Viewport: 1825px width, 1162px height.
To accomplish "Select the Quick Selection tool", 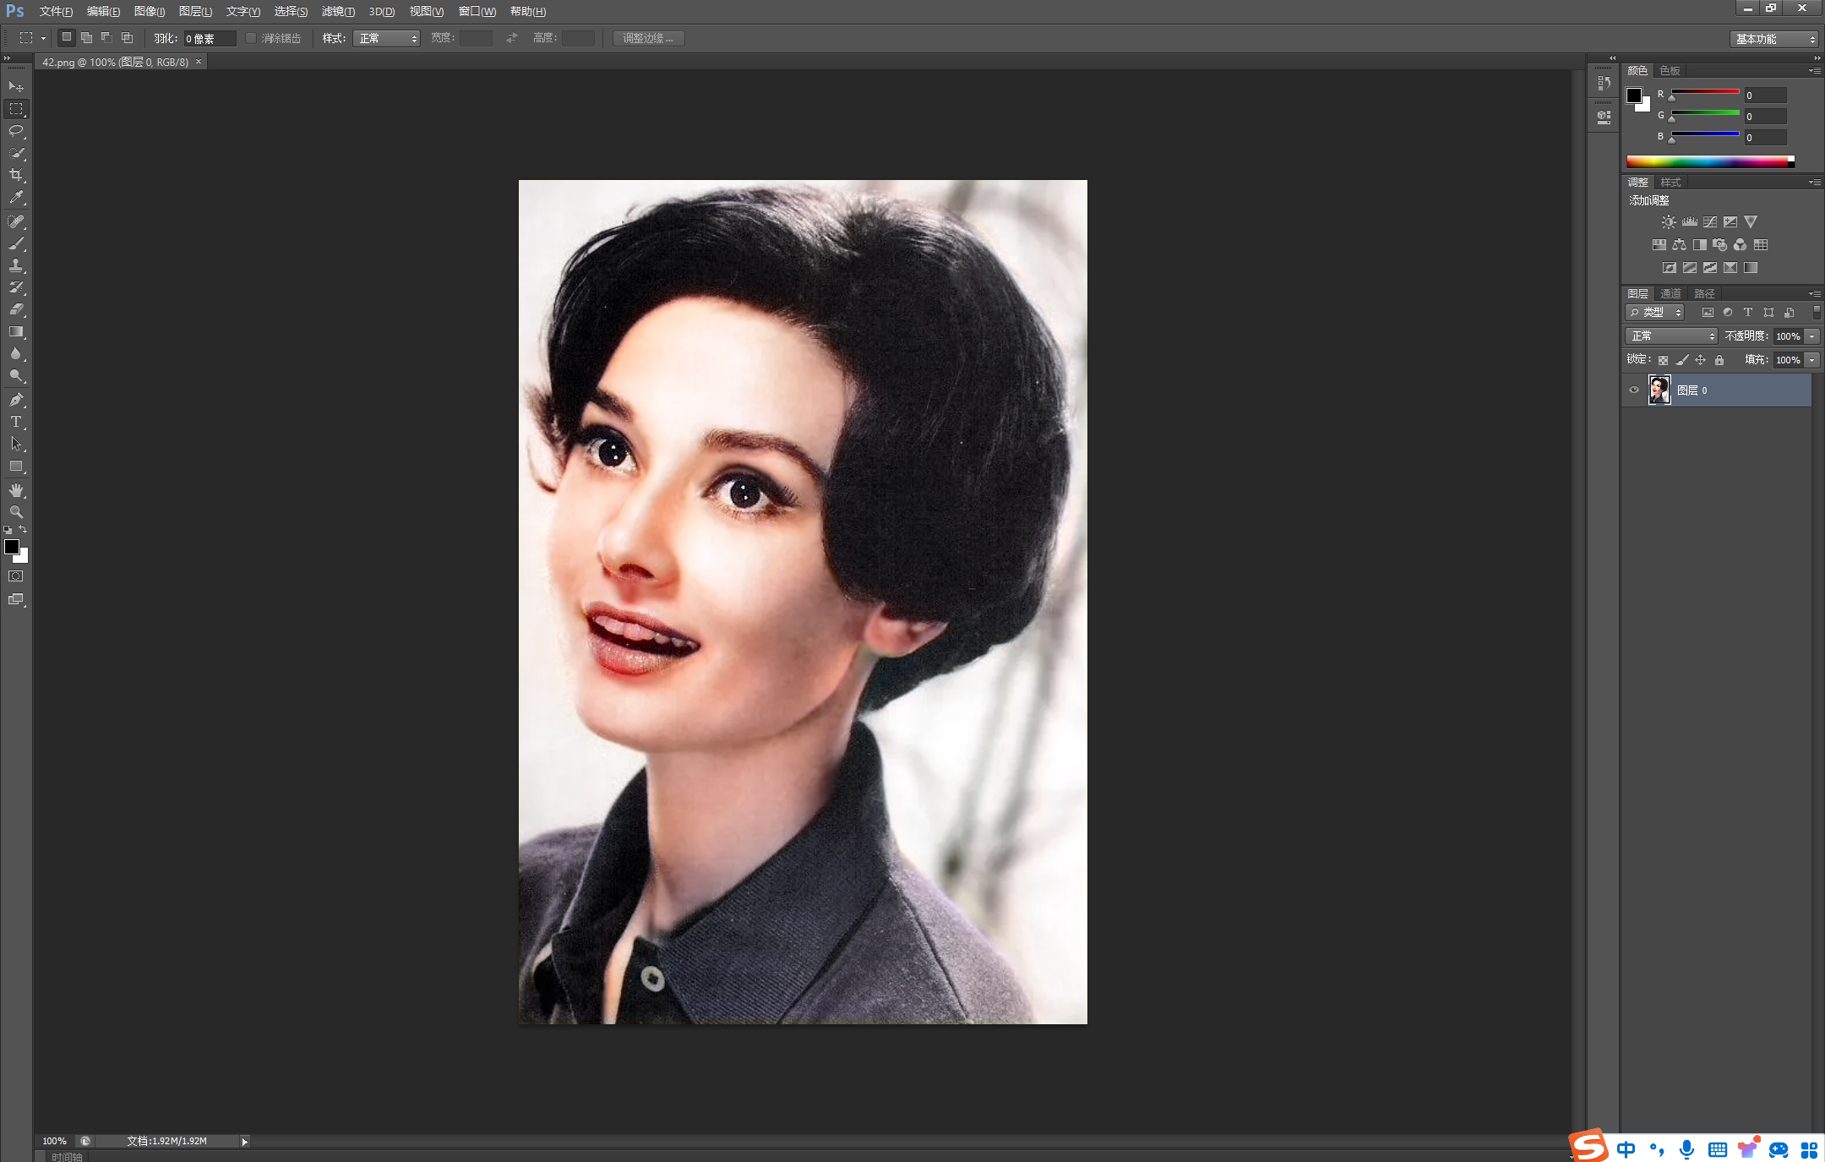I will click(x=16, y=153).
